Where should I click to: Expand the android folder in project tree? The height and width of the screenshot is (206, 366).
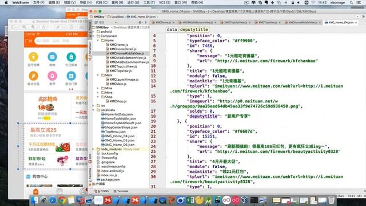[x=94, y=31]
